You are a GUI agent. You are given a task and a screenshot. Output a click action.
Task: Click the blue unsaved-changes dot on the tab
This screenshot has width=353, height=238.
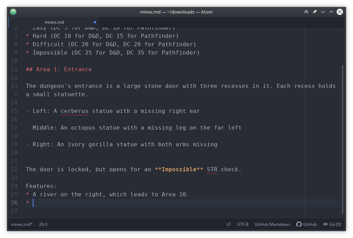pyautogui.click(x=95, y=22)
